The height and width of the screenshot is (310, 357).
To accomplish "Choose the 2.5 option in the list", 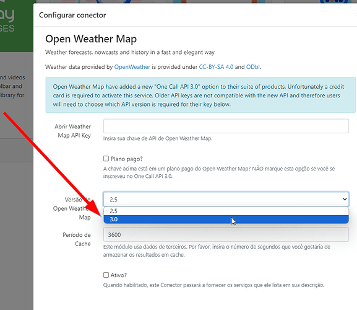I will 226,211.
